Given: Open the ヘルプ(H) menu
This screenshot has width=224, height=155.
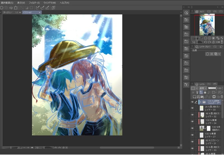Looking at the screenshot, I should (64, 3).
